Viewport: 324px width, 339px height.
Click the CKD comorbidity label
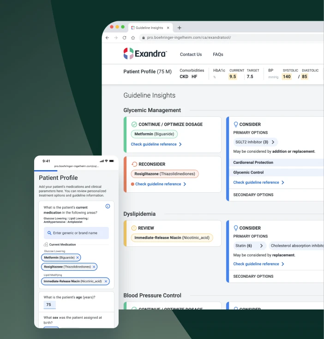[184, 77]
